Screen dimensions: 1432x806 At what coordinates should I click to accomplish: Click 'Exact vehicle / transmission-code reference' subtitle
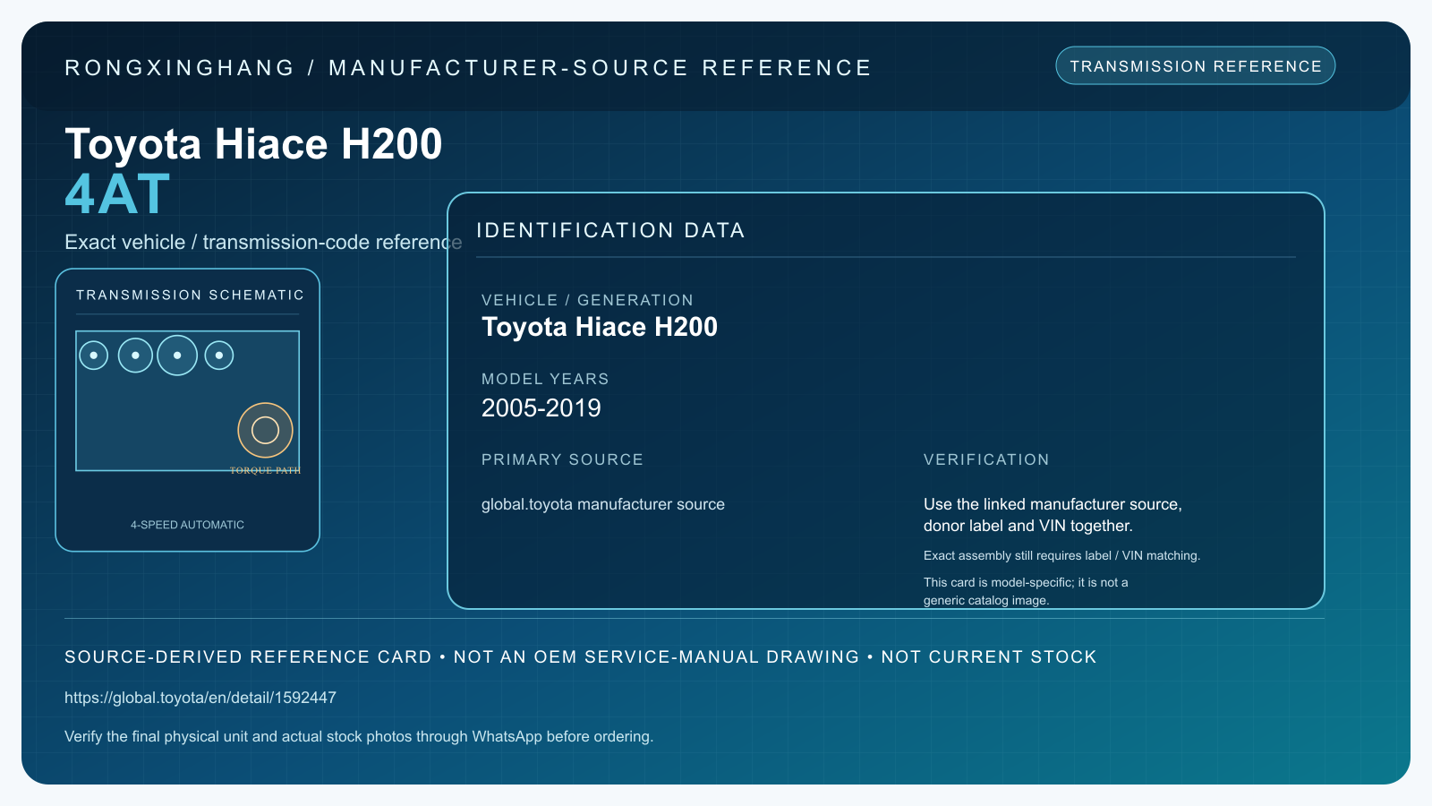click(263, 242)
